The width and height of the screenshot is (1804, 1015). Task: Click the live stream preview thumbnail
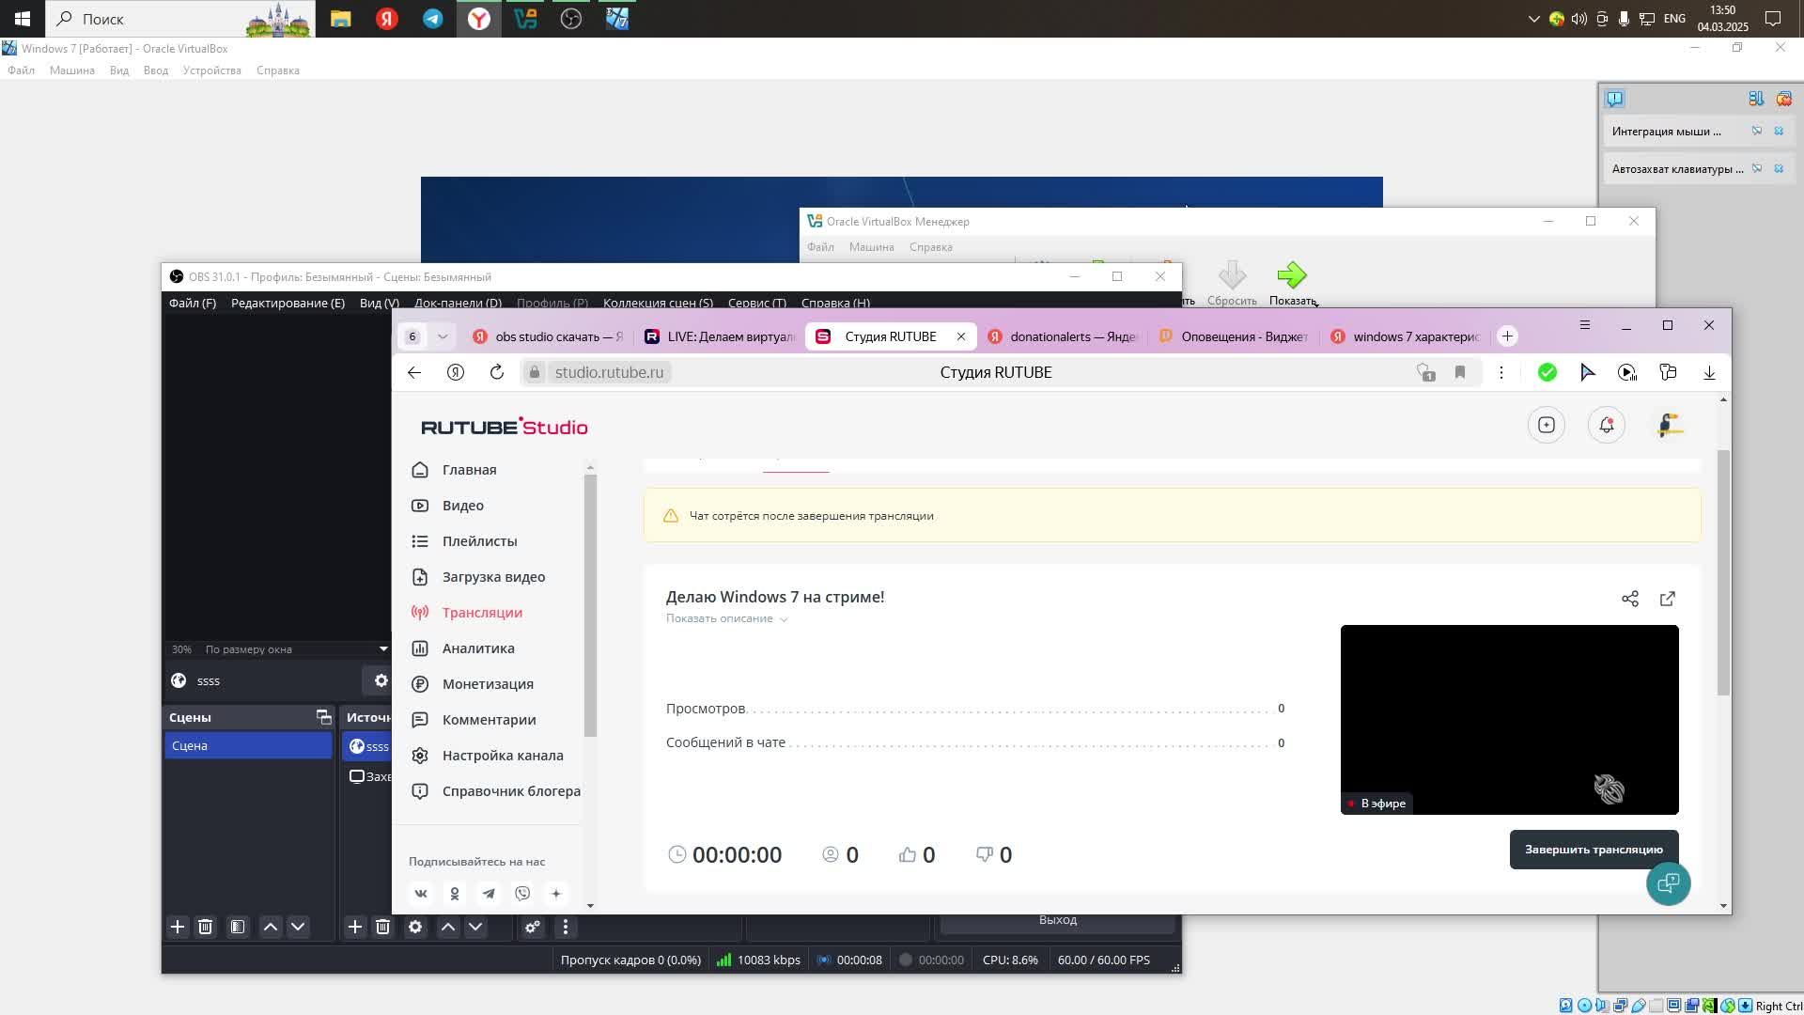(x=1509, y=720)
